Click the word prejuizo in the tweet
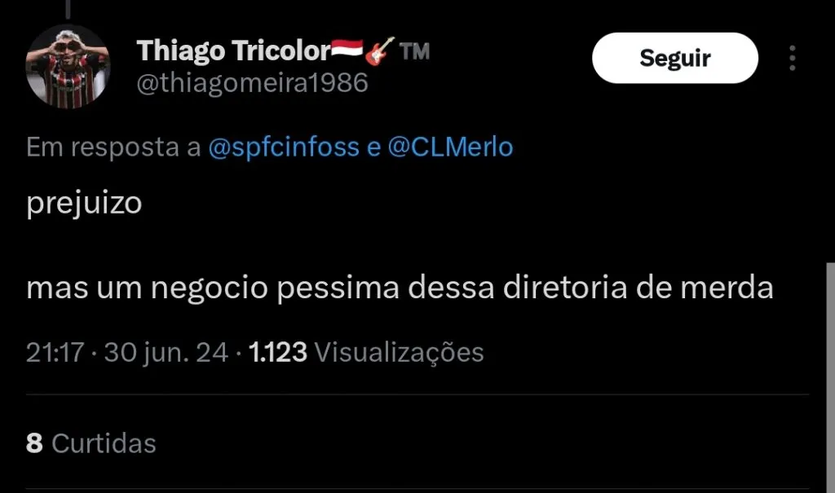Image resolution: width=835 pixels, height=493 pixels. coord(84,204)
